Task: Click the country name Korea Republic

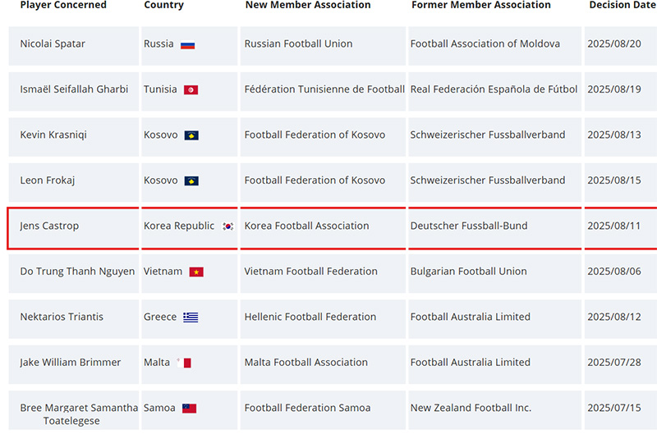Action: click(179, 226)
